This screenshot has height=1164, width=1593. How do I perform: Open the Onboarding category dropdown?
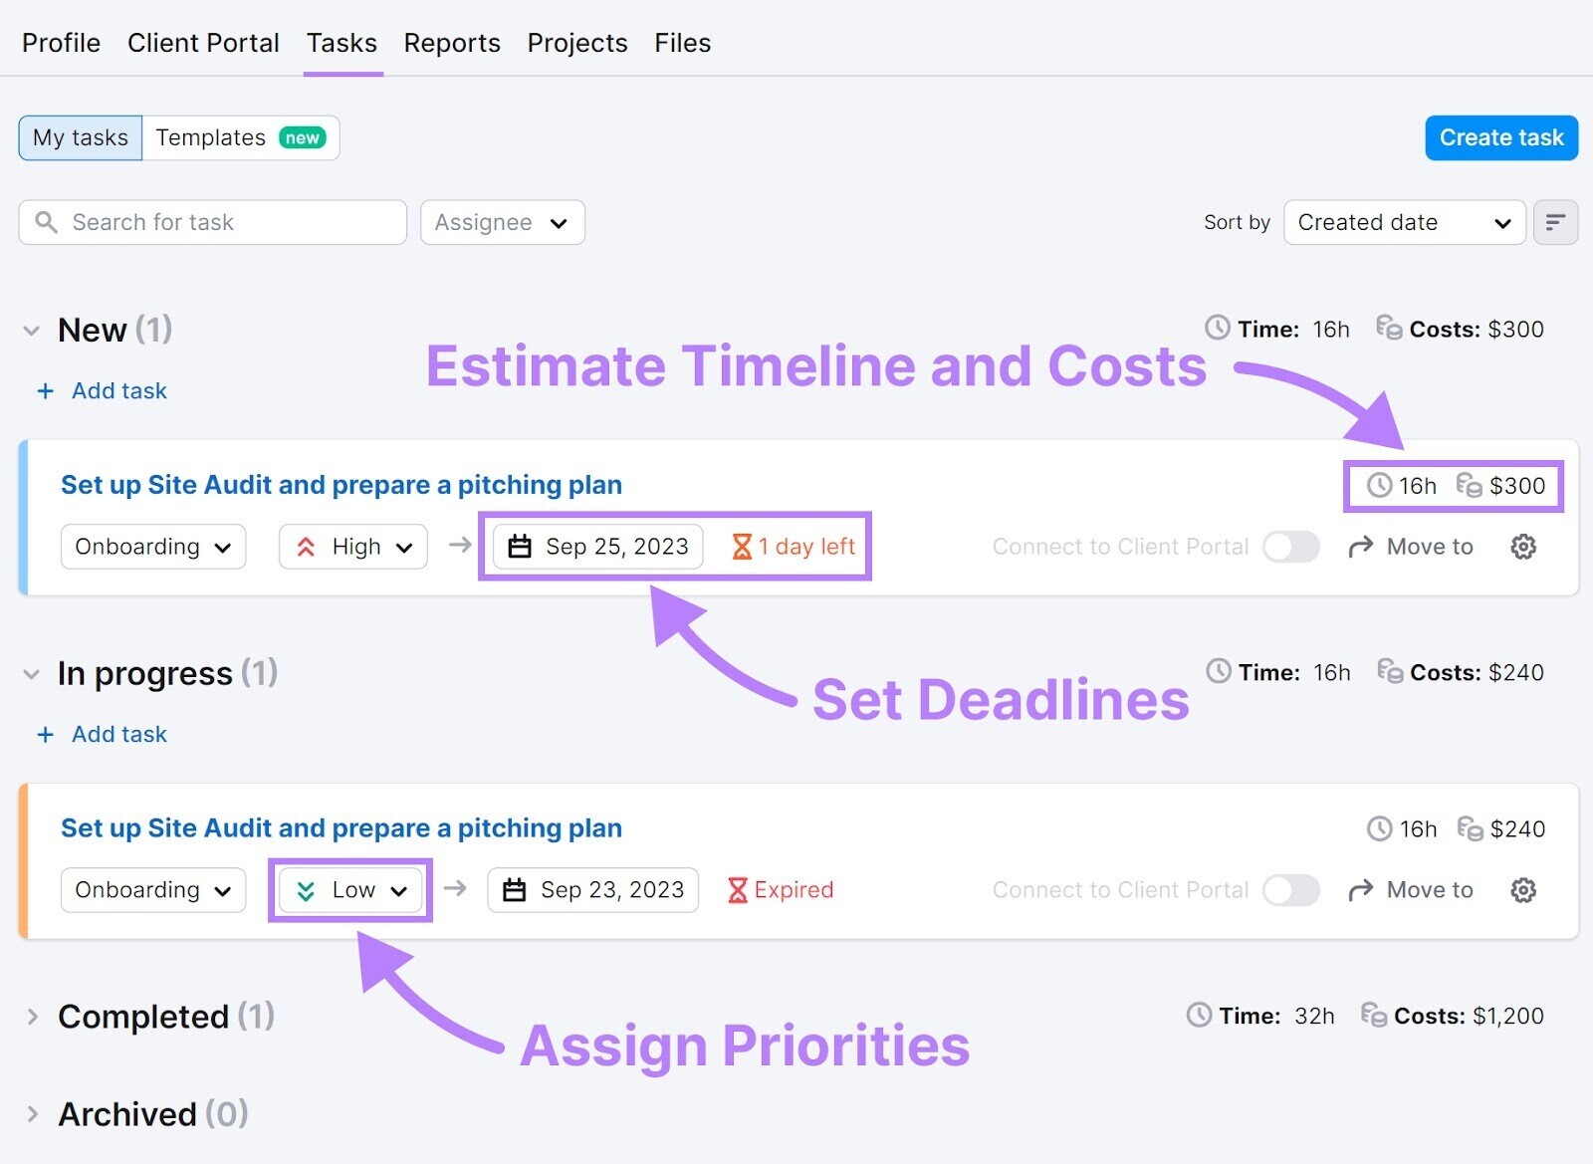152,547
